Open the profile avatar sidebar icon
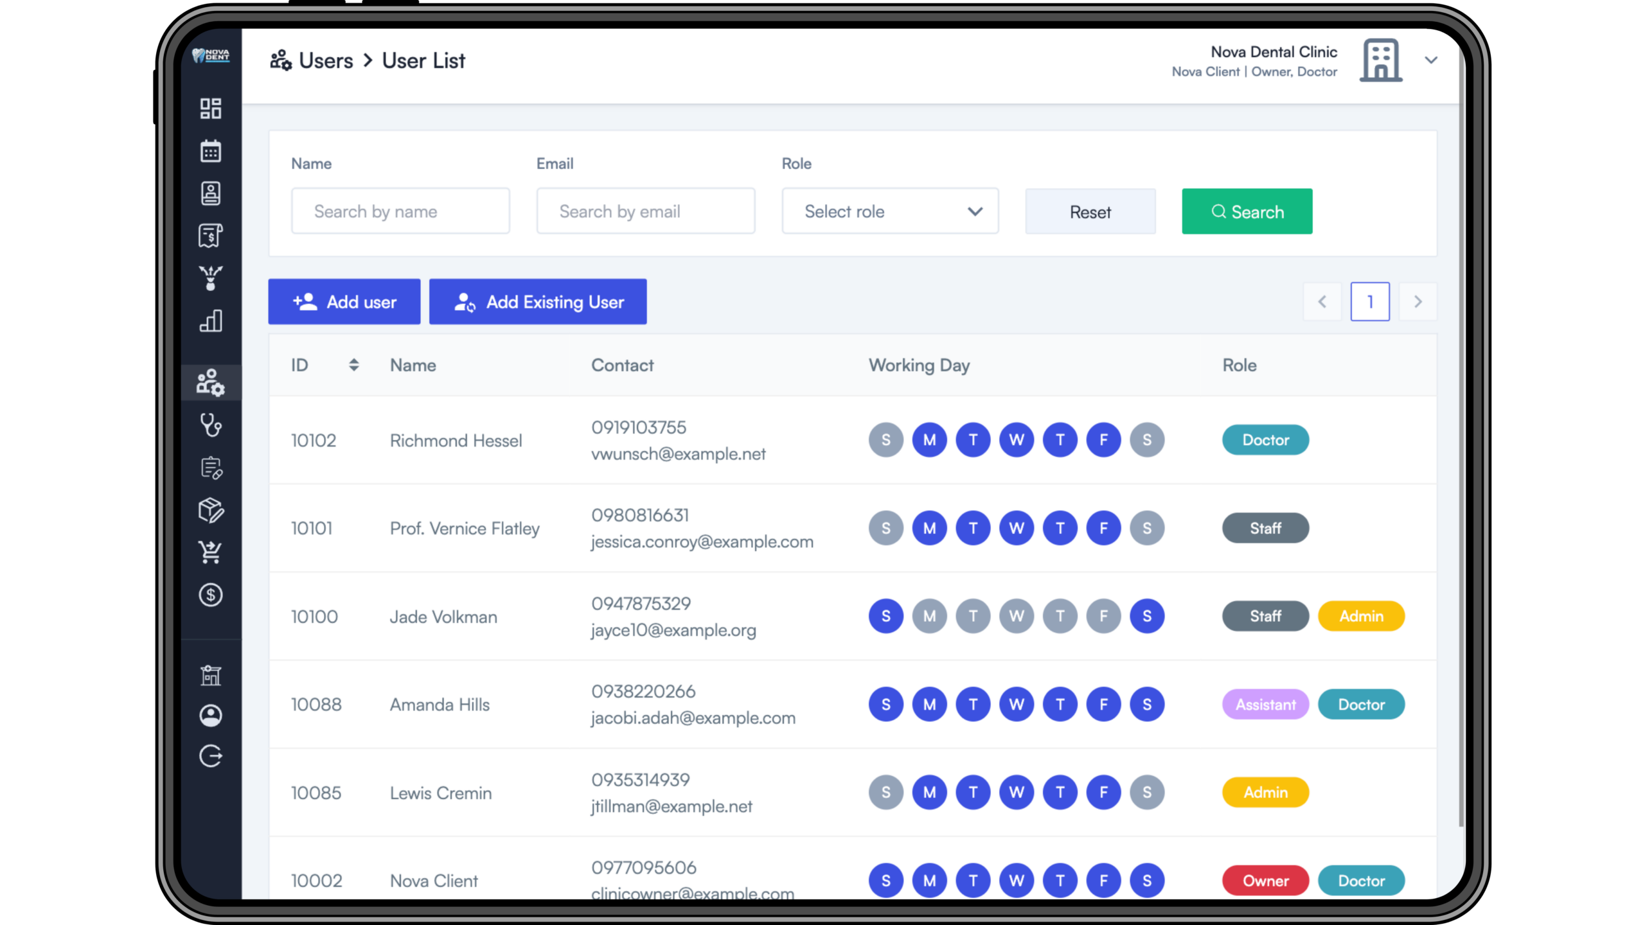This screenshot has width=1645, height=925. point(210,715)
